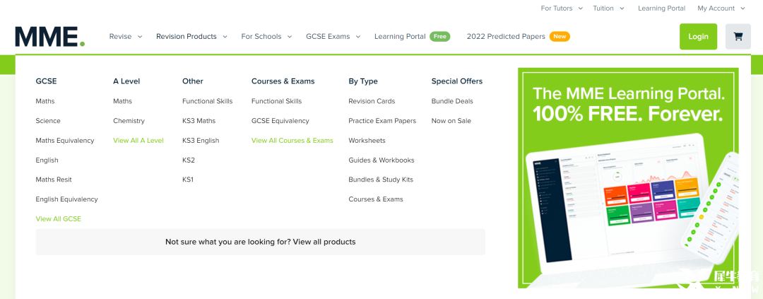Screen dimensions: 763x299
Task: Collapse the Revision Products dropdown chevron
Action: point(225,37)
